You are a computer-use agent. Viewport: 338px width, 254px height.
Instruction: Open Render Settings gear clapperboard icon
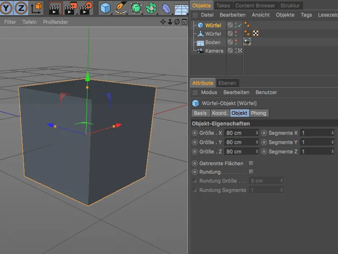[86, 8]
